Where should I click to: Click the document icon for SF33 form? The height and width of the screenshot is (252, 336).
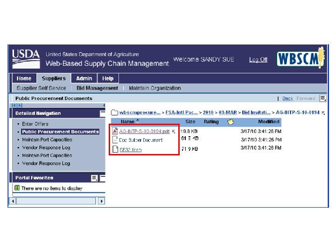click(x=115, y=149)
